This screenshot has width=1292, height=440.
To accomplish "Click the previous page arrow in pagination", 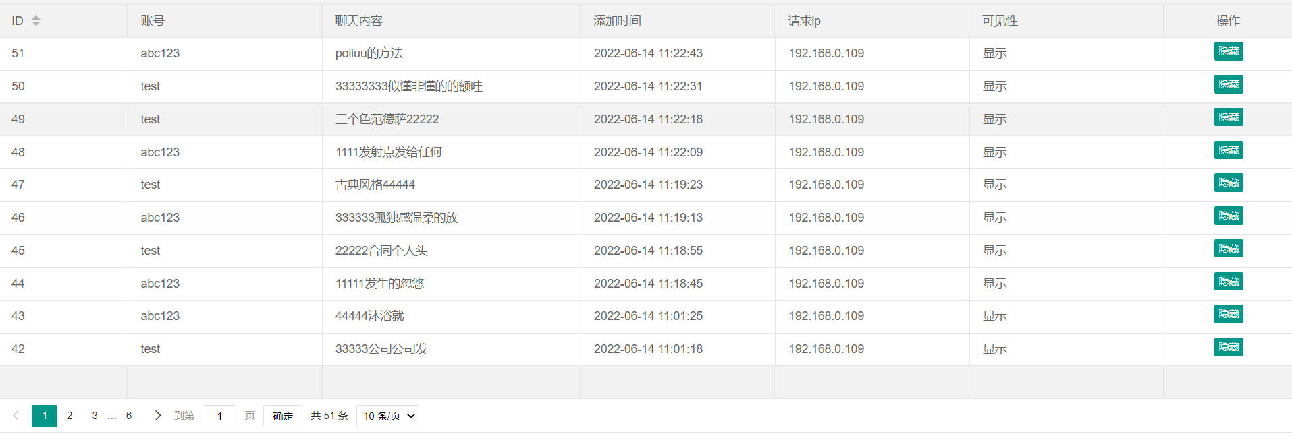I will 16,416.
